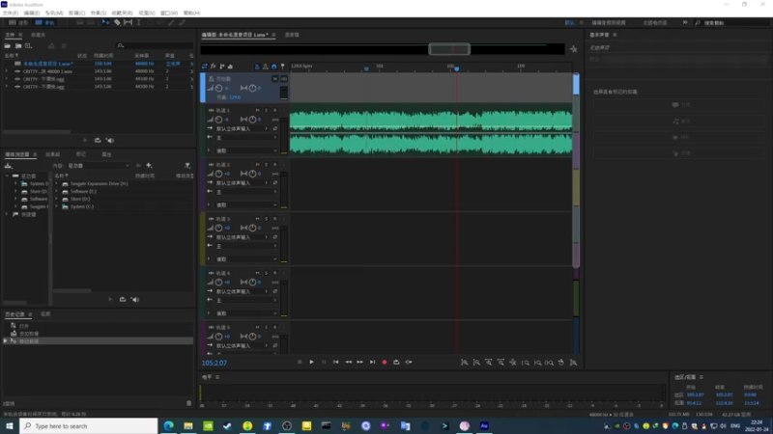Open the 效果(S) menu
This screenshot has width=773, height=434.
pos(98,13)
